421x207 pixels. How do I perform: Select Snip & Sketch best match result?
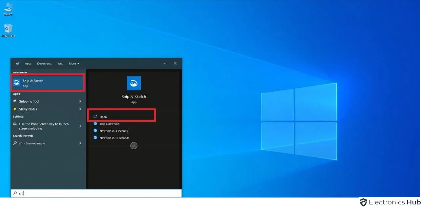48,83
